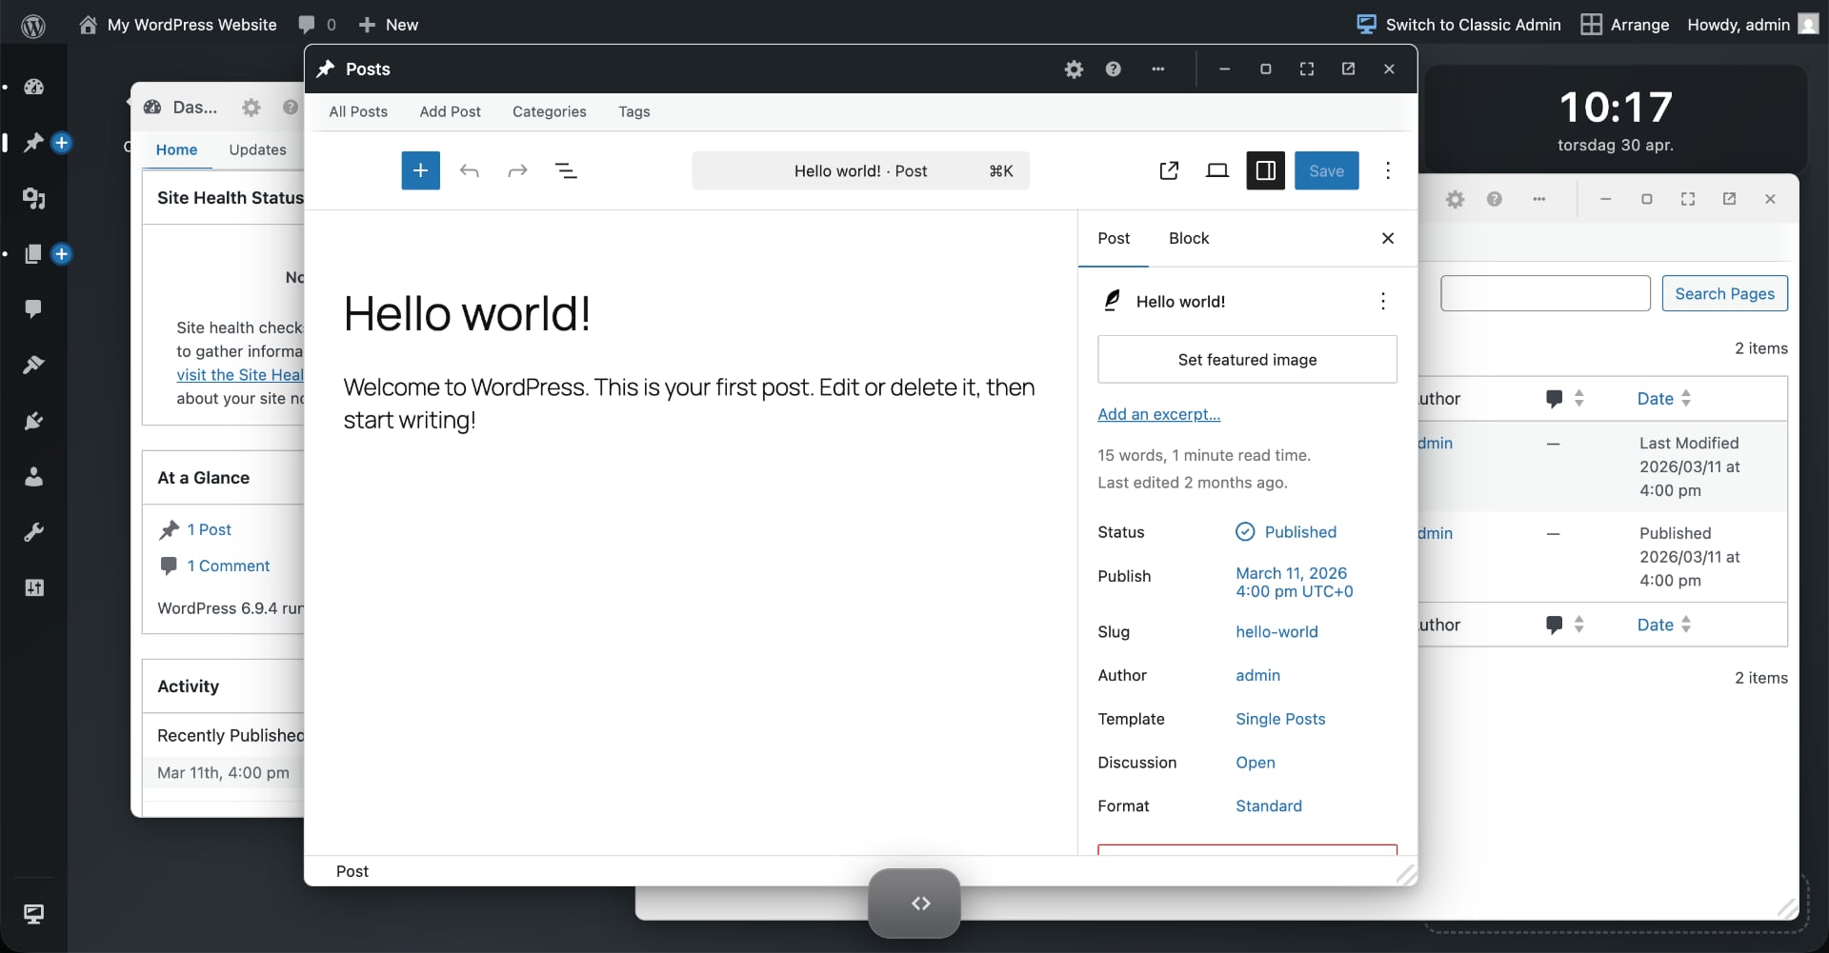Open Appearance brush icon in sidebar
Viewport: 1829px width, 953px height.
pos(33,365)
